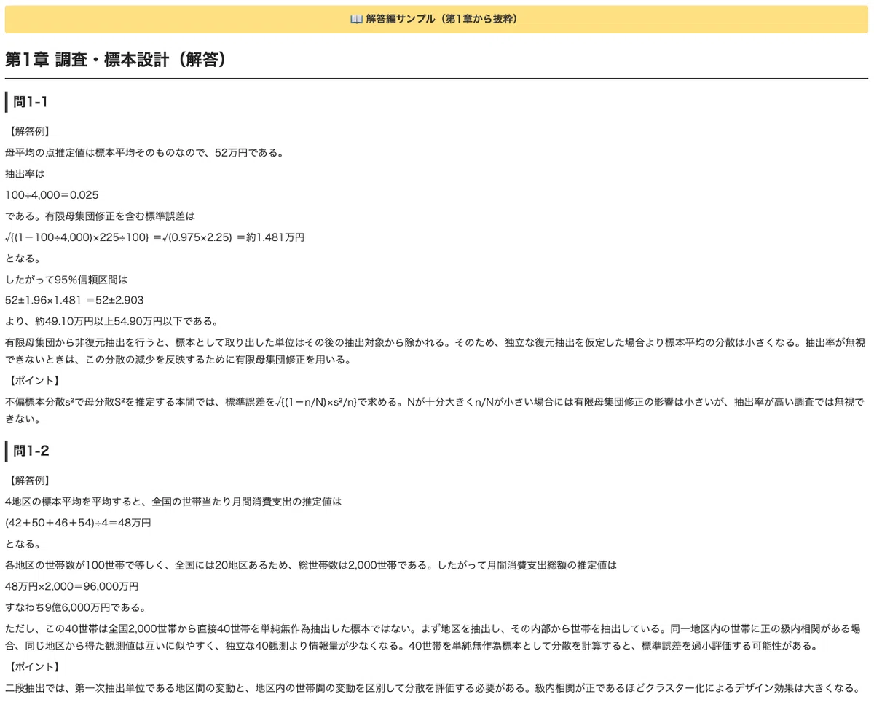Click the line より、約49.10万円以上54.90万円以下である。
This screenshot has width=874, height=726.
(x=112, y=321)
